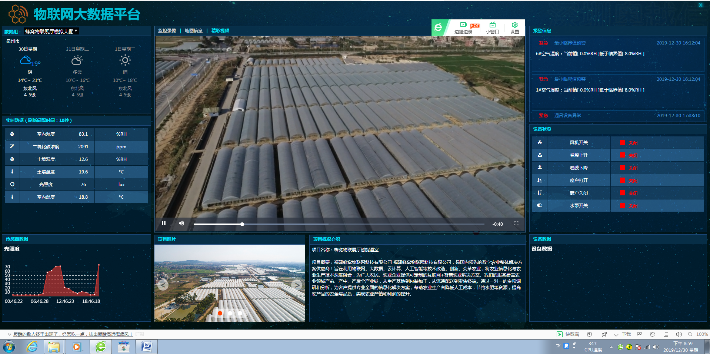The width and height of the screenshot is (710, 354).
Task: Click the upload icon beside 卷膜上升
Action: 540,155
